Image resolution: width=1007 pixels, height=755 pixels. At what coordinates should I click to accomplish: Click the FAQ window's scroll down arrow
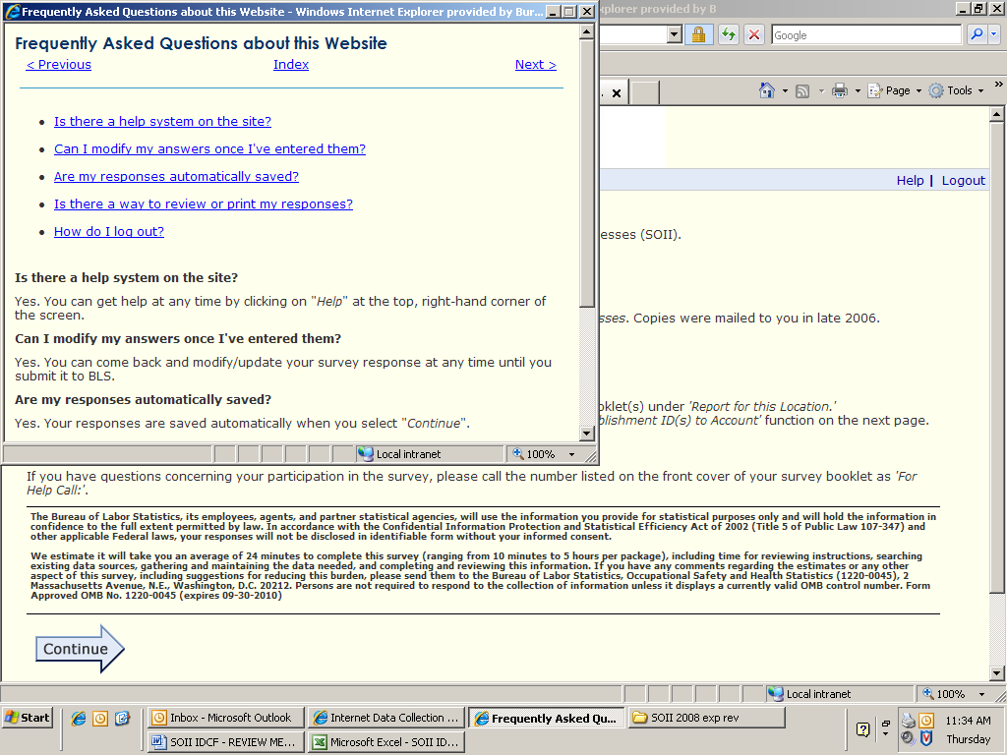(x=587, y=436)
